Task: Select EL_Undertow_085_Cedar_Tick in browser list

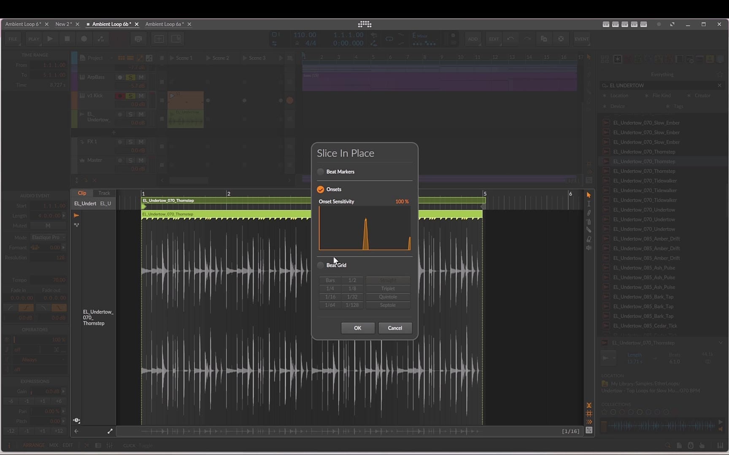Action: click(645, 326)
